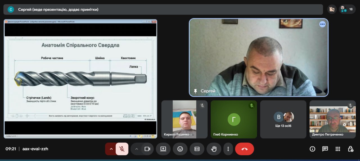The height and width of the screenshot is (161, 360).
Task: Leave the call
Action: point(244,149)
